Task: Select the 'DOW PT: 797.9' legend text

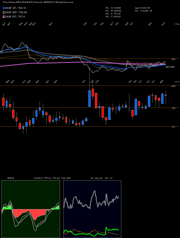Action: click(x=15, y=17)
